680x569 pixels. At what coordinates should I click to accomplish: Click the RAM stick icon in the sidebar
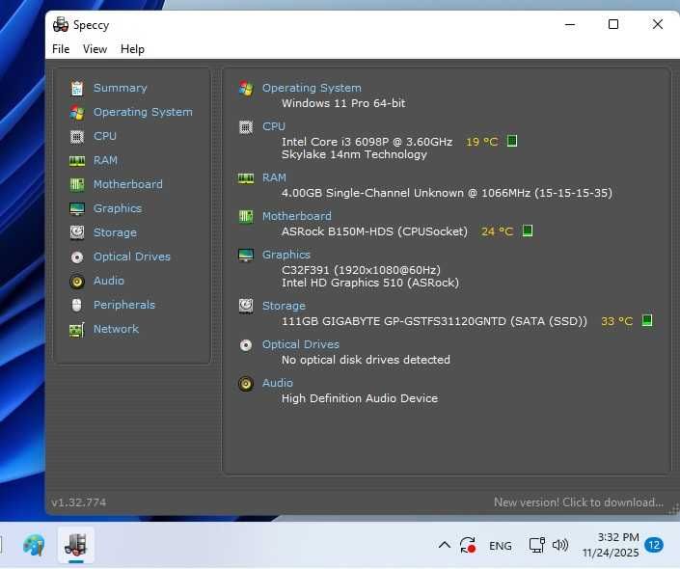pos(77,161)
